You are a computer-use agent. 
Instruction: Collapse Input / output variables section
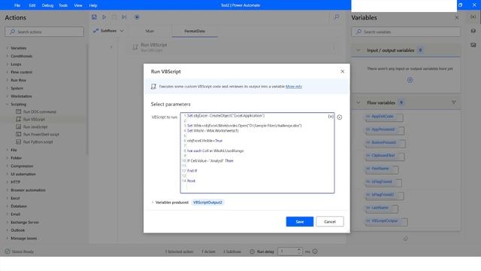click(x=358, y=50)
